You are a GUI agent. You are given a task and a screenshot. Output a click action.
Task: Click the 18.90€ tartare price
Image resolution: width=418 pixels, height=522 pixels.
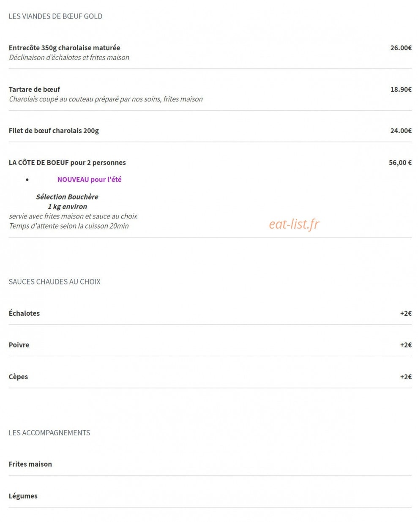(x=401, y=89)
